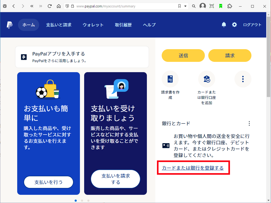
Task: Open the extensions puzzle icon
Action: 230,6
